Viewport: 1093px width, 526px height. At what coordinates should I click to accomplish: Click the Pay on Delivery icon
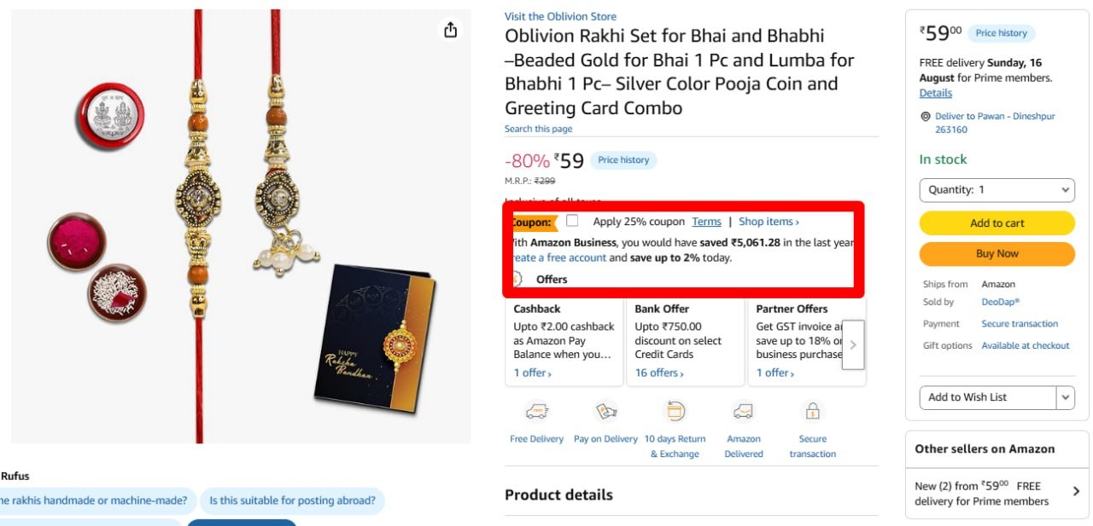(605, 412)
